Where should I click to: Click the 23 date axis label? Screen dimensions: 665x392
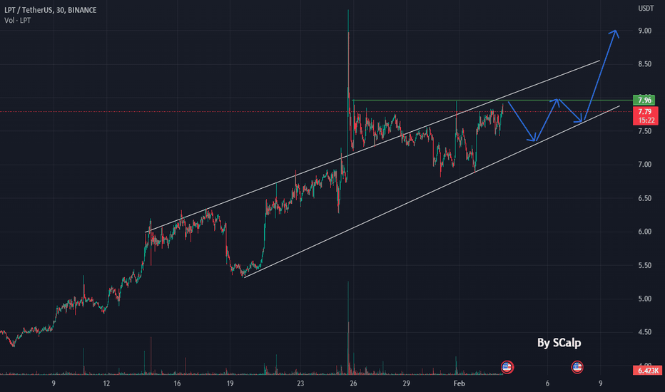coord(300,383)
